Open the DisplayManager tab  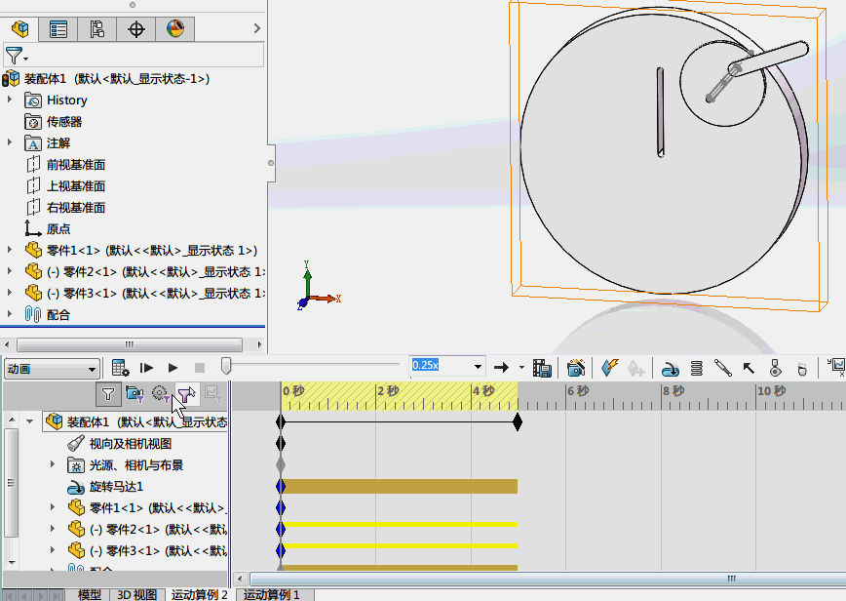click(x=174, y=28)
